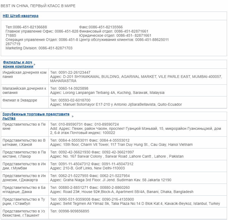Click Представительство в Индонезии, г.Джакарта label
This screenshot has width=228, height=220.
pyautogui.click(x=24, y=178)
